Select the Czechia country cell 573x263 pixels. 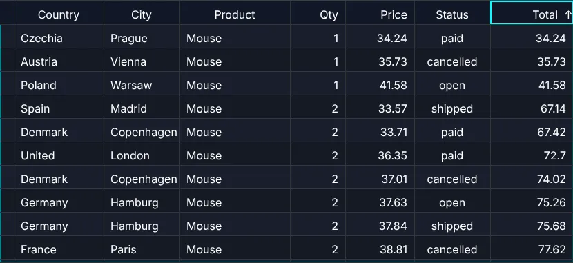pyautogui.click(x=59, y=37)
